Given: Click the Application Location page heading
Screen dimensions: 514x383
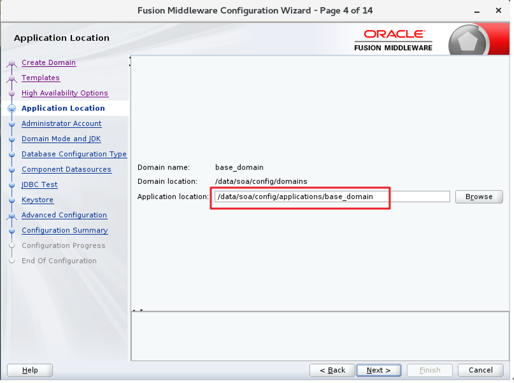Looking at the screenshot, I should (x=62, y=38).
